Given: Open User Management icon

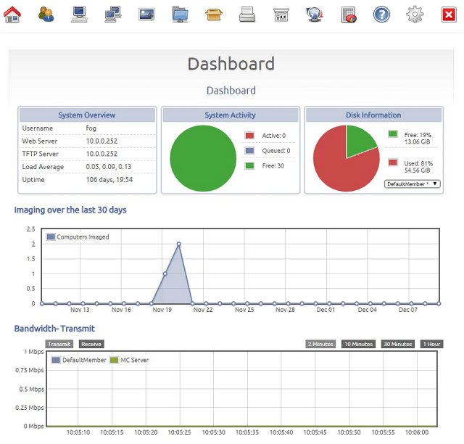Looking at the screenshot, I should coord(46,15).
